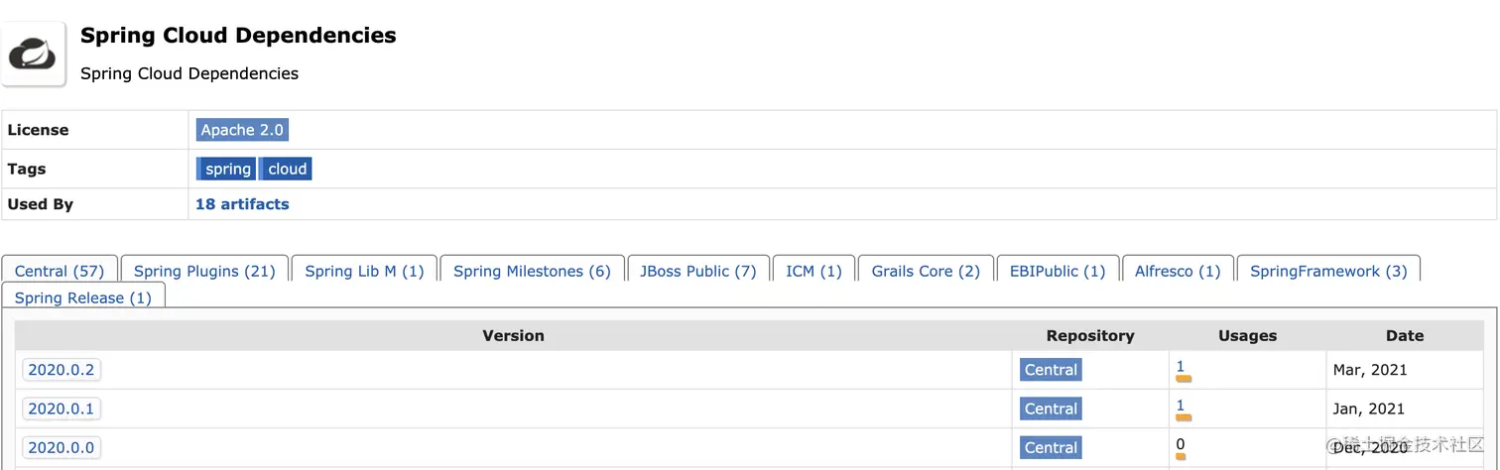Open the 18 artifacts link
This screenshot has width=1500, height=470.
(242, 204)
